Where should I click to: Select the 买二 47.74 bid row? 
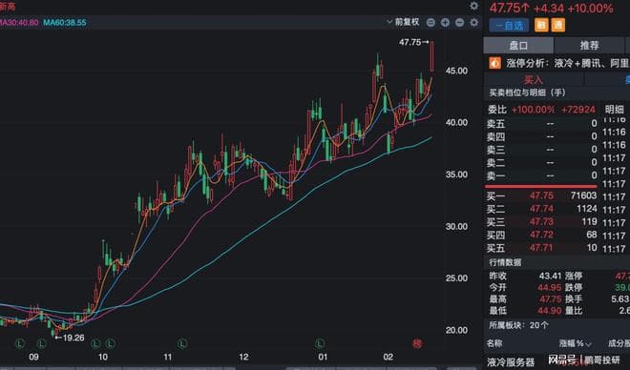(541, 209)
